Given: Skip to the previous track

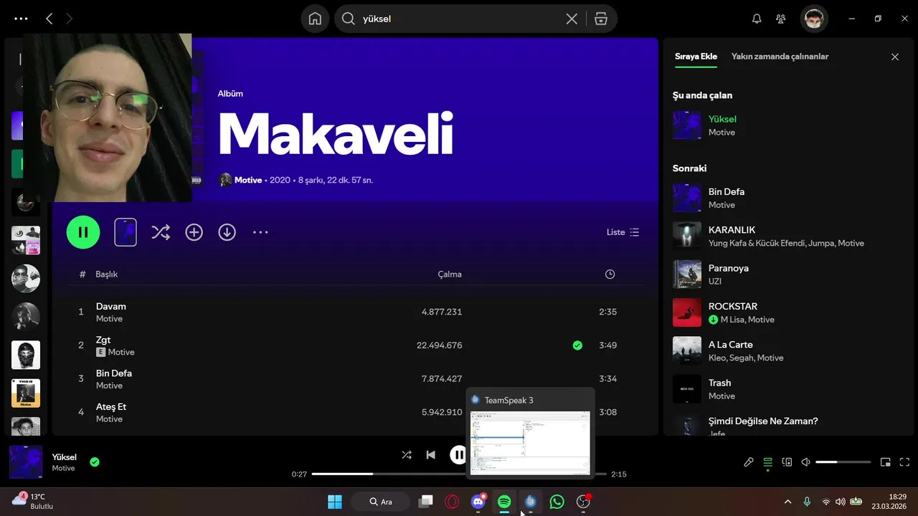Looking at the screenshot, I should pyautogui.click(x=430, y=454).
